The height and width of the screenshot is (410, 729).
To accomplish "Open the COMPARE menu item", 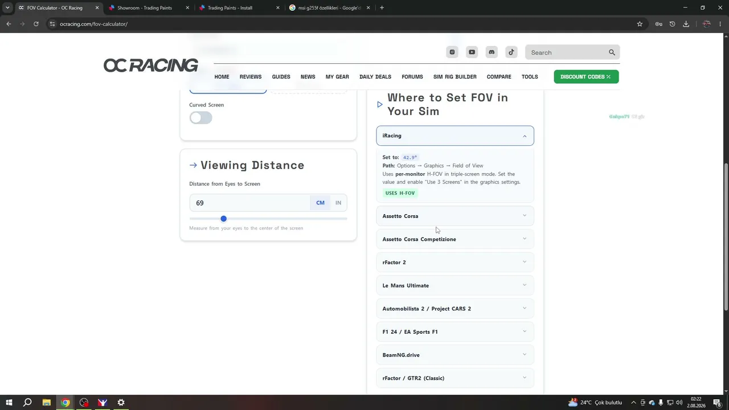I will (499, 77).
